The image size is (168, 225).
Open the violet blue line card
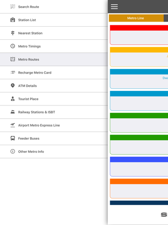coord(139,166)
